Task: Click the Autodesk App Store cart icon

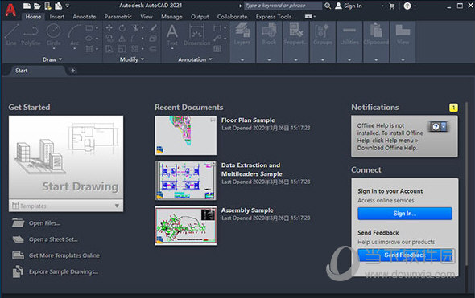Action: point(392,6)
